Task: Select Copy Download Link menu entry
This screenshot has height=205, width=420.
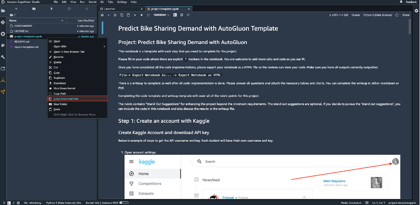Action: (77, 99)
